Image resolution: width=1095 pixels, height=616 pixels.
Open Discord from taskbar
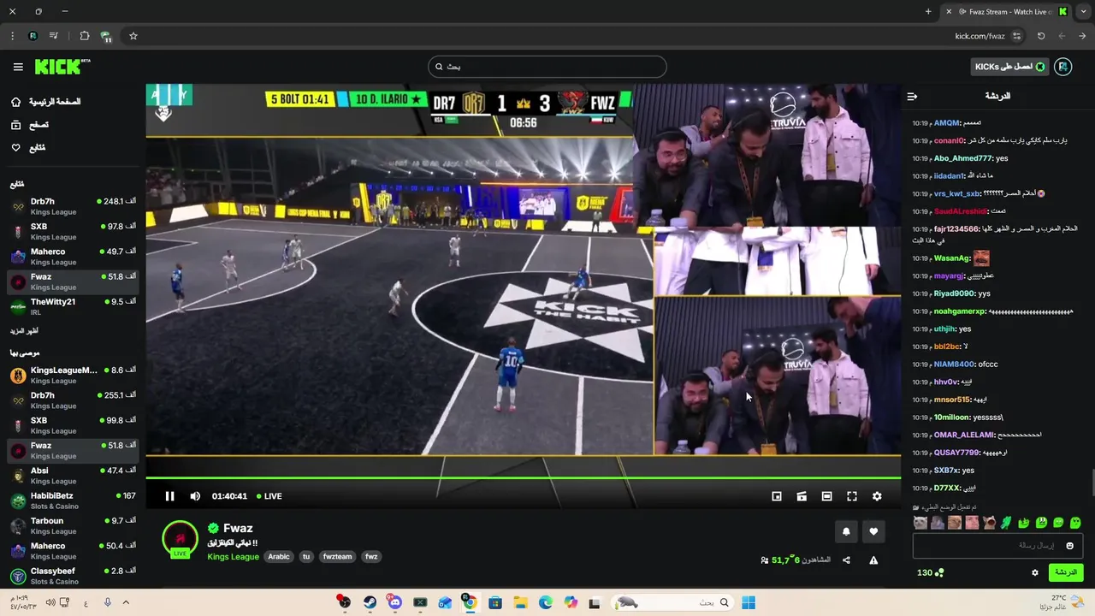[394, 602]
